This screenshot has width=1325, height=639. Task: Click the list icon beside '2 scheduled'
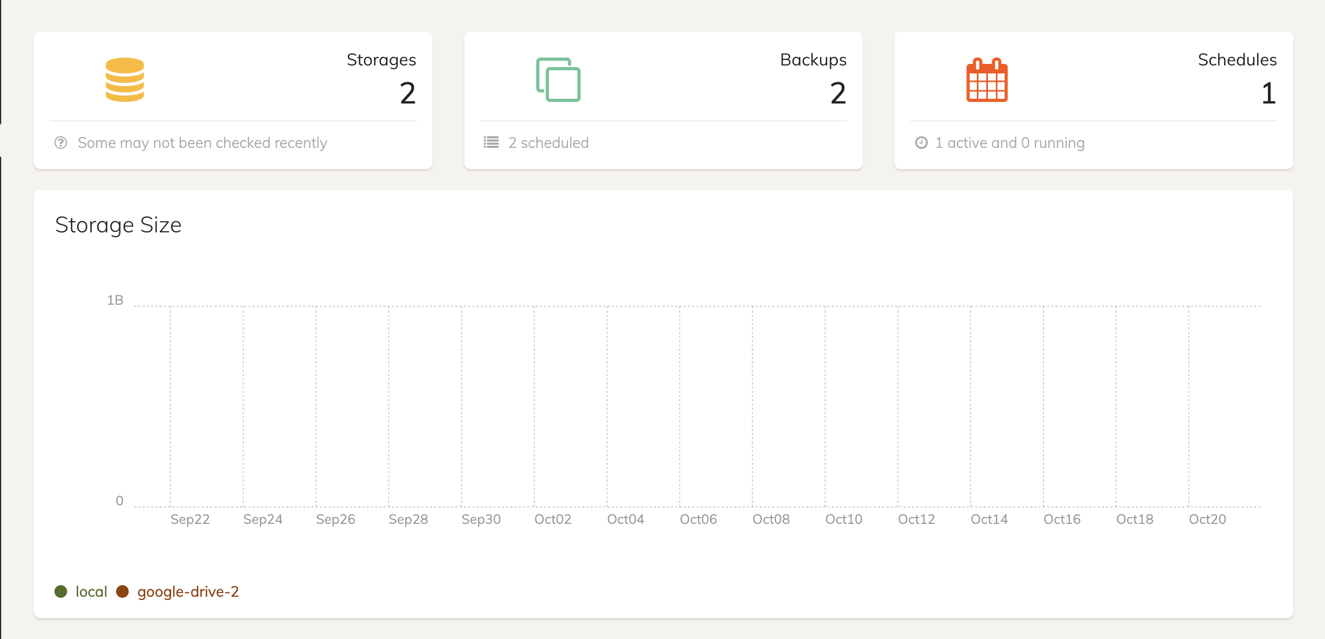(491, 143)
